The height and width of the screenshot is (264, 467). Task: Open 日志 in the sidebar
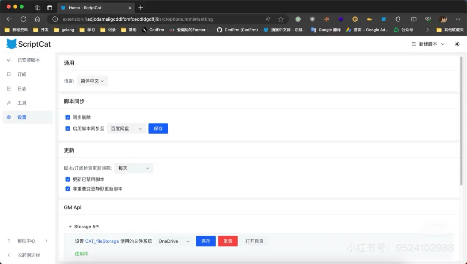pos(27,89)
